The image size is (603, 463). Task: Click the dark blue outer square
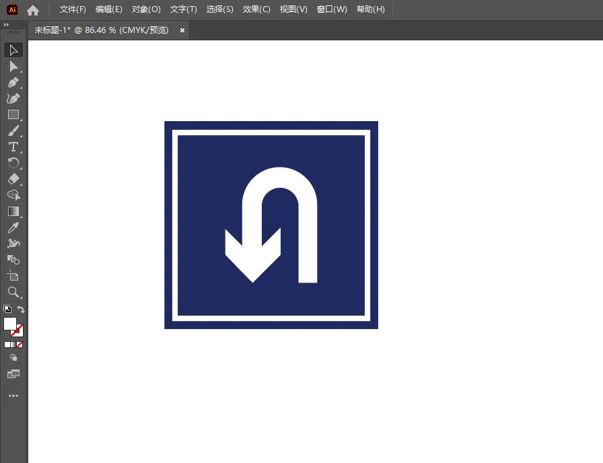point(271,125)
